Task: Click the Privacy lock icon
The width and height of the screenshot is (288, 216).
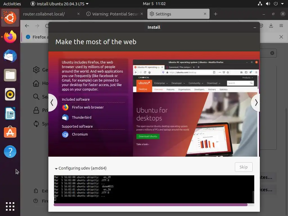Action: coord(36,110)
